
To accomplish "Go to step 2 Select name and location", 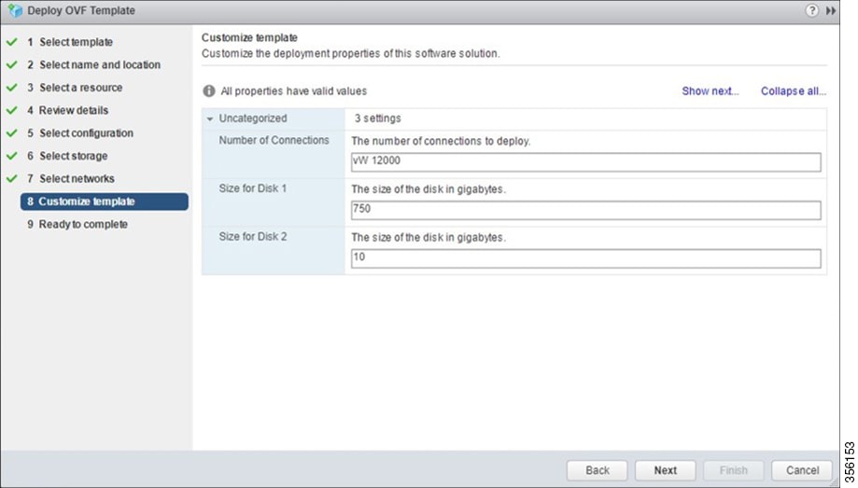I will click(94, 64).
